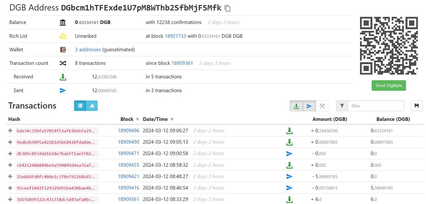Click the brown Wallet icon
Screen dimensions: 426x204
tap(63, 49)
